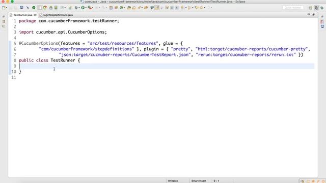Screen dimensions: 326x183
Task: Click the stepdefinitions glue path string
Action: pos(87,49)
